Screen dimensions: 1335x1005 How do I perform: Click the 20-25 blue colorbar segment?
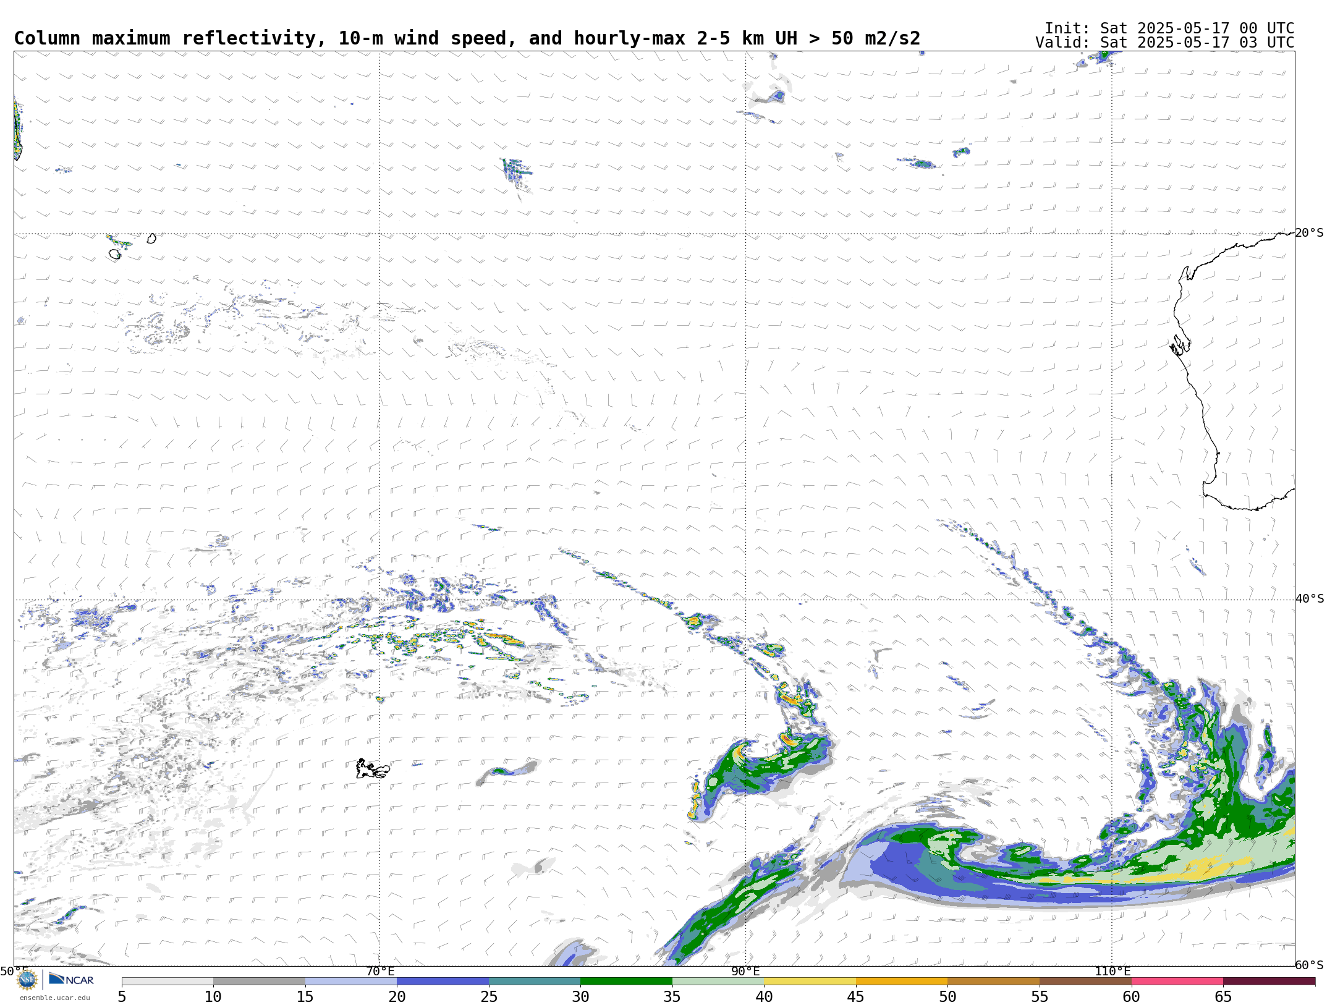(x=443, y=982)
